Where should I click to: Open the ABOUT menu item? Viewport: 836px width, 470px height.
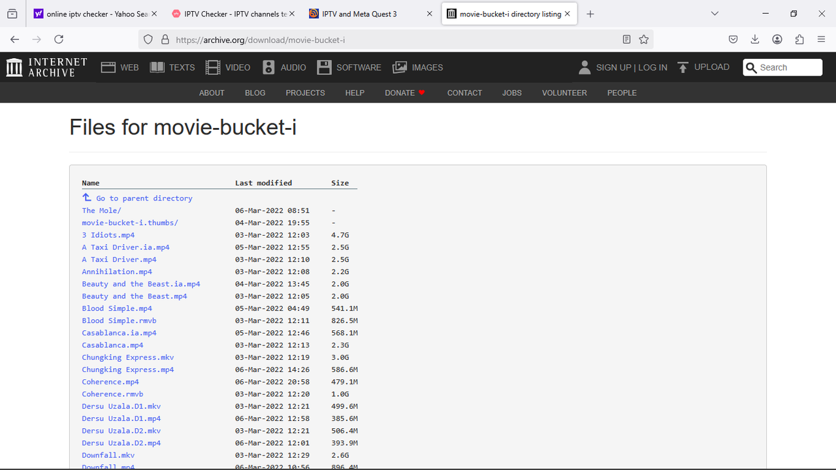coord(212,93)
